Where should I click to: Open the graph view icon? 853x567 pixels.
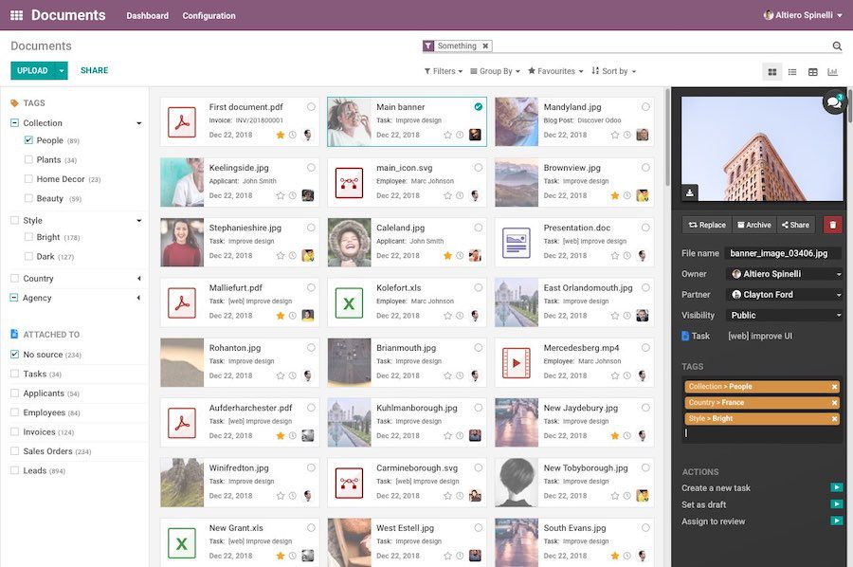(x=832, y=71)
